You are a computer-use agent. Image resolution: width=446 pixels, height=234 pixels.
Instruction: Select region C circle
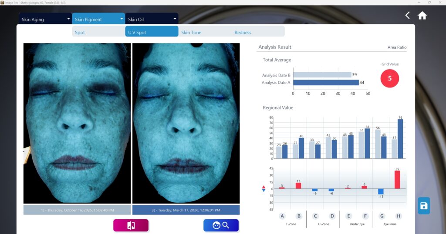coord(315,216)
